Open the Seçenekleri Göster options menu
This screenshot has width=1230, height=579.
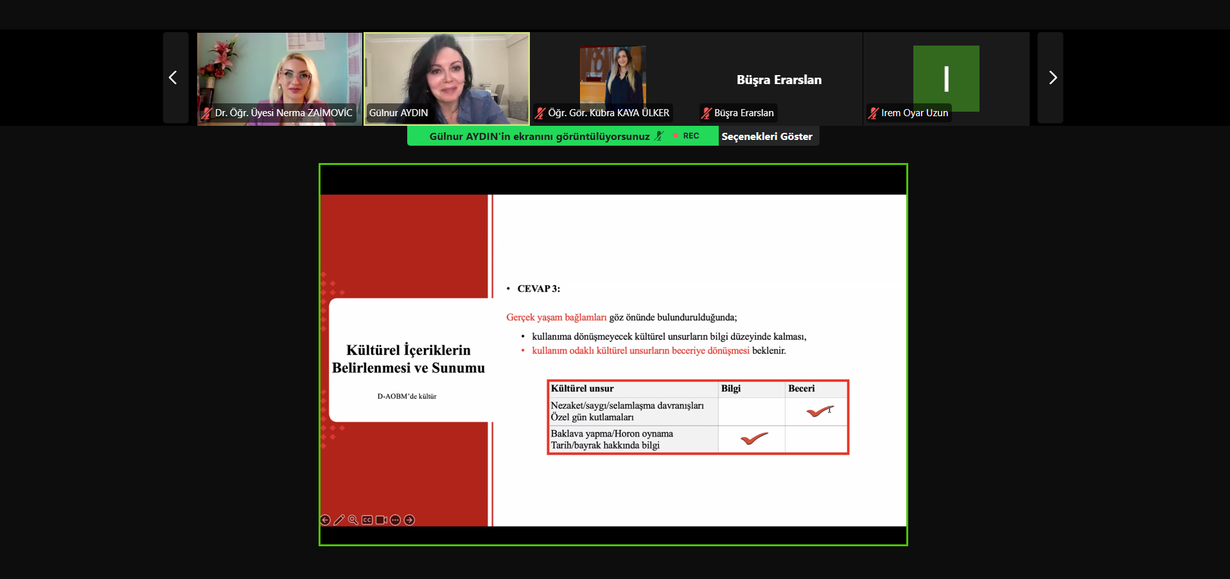point(767,136)
